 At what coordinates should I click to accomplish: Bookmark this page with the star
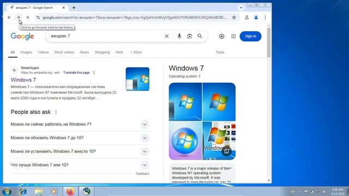pyautogui.click(x=234, y=17)
